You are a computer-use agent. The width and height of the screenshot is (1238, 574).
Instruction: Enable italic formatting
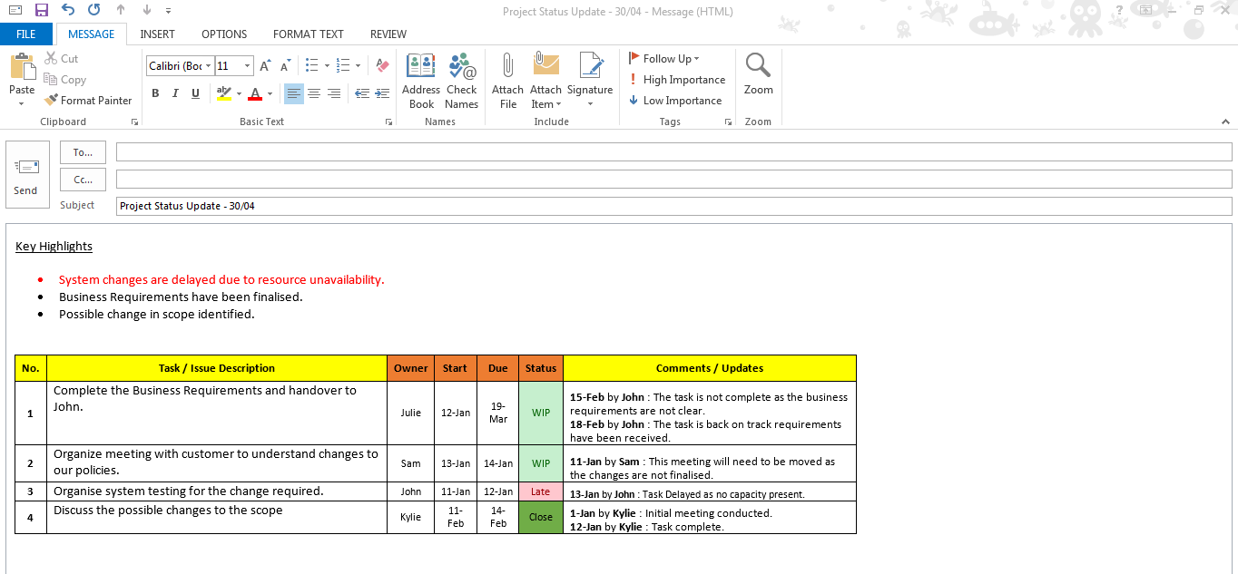pyautogui.click(x=174, y=92)
